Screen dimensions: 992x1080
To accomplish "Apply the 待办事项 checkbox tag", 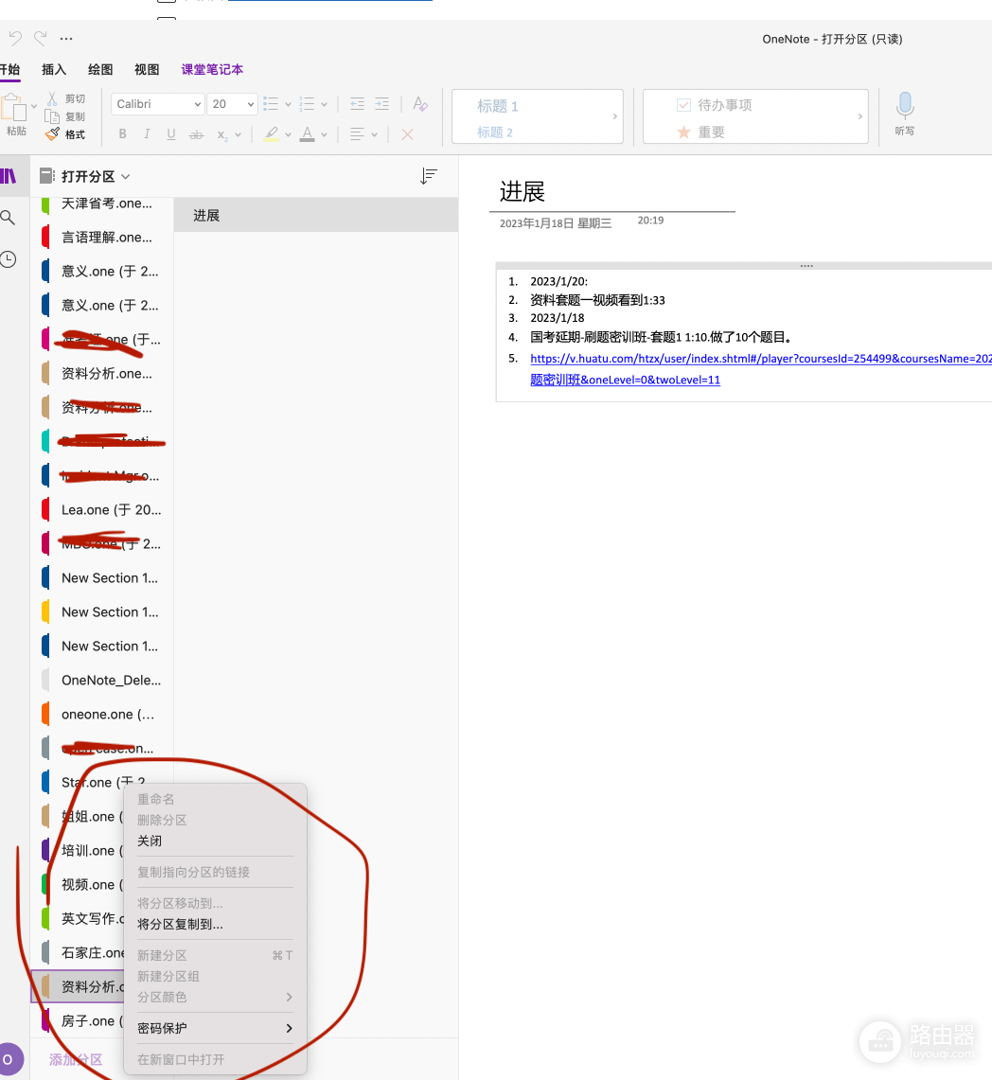I will point(715,105).
